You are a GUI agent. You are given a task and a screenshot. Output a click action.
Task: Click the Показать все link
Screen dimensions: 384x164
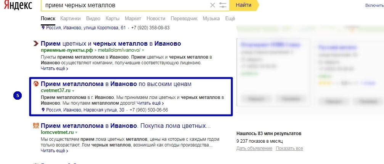[x=289, y=148]
